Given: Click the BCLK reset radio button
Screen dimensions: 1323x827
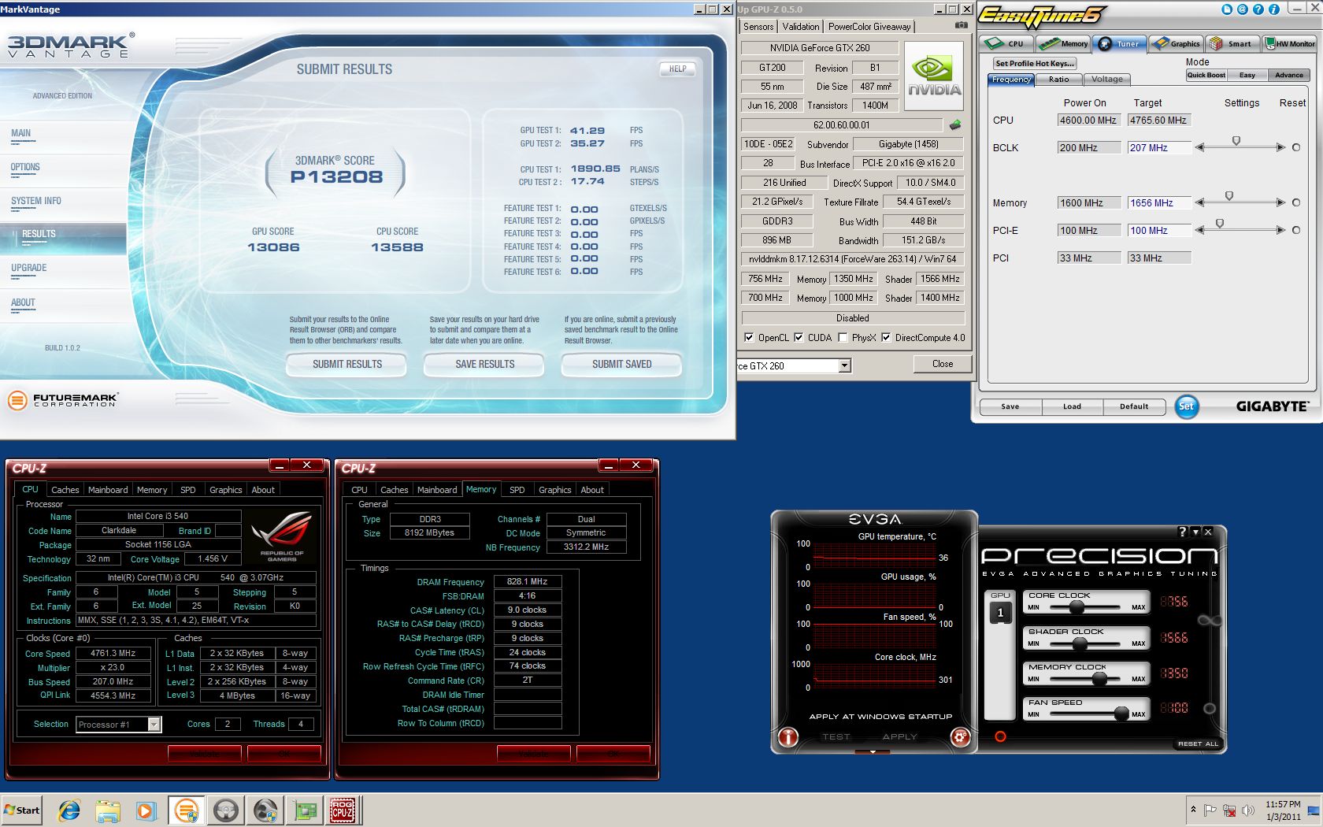Looking at the screenshot, I should [x=1296, y=147].
